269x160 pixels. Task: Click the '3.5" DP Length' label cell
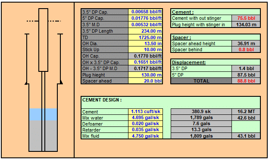(x=105, y=31)
